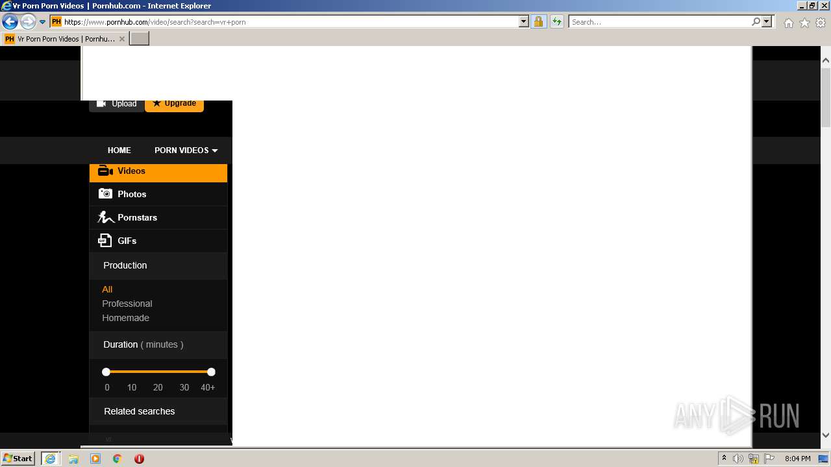Open Favorites star icon
The height and width of the screenshot is (467, 831).
tap(804, 23)
